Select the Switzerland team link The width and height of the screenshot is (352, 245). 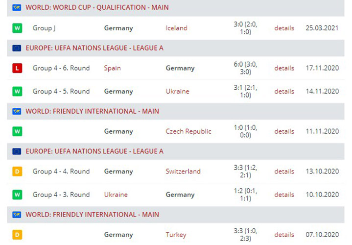coord(183,171)
